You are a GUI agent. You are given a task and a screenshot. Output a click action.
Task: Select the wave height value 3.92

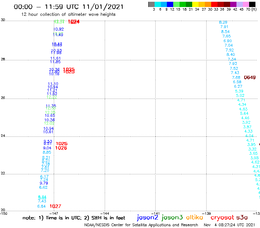246,122
